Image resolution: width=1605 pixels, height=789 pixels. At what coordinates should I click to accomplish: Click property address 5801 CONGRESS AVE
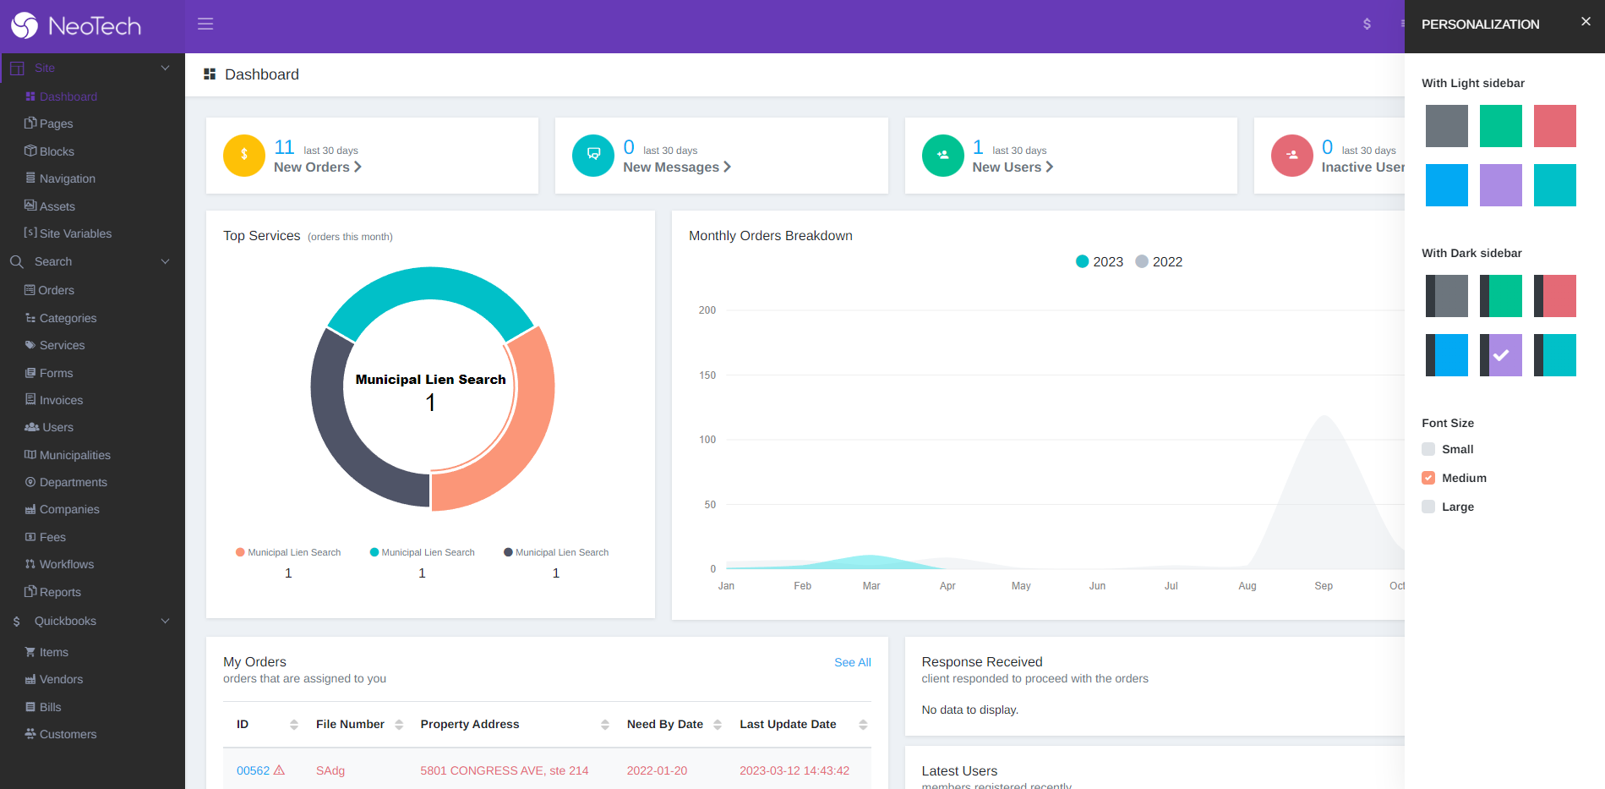pos(505,770)
